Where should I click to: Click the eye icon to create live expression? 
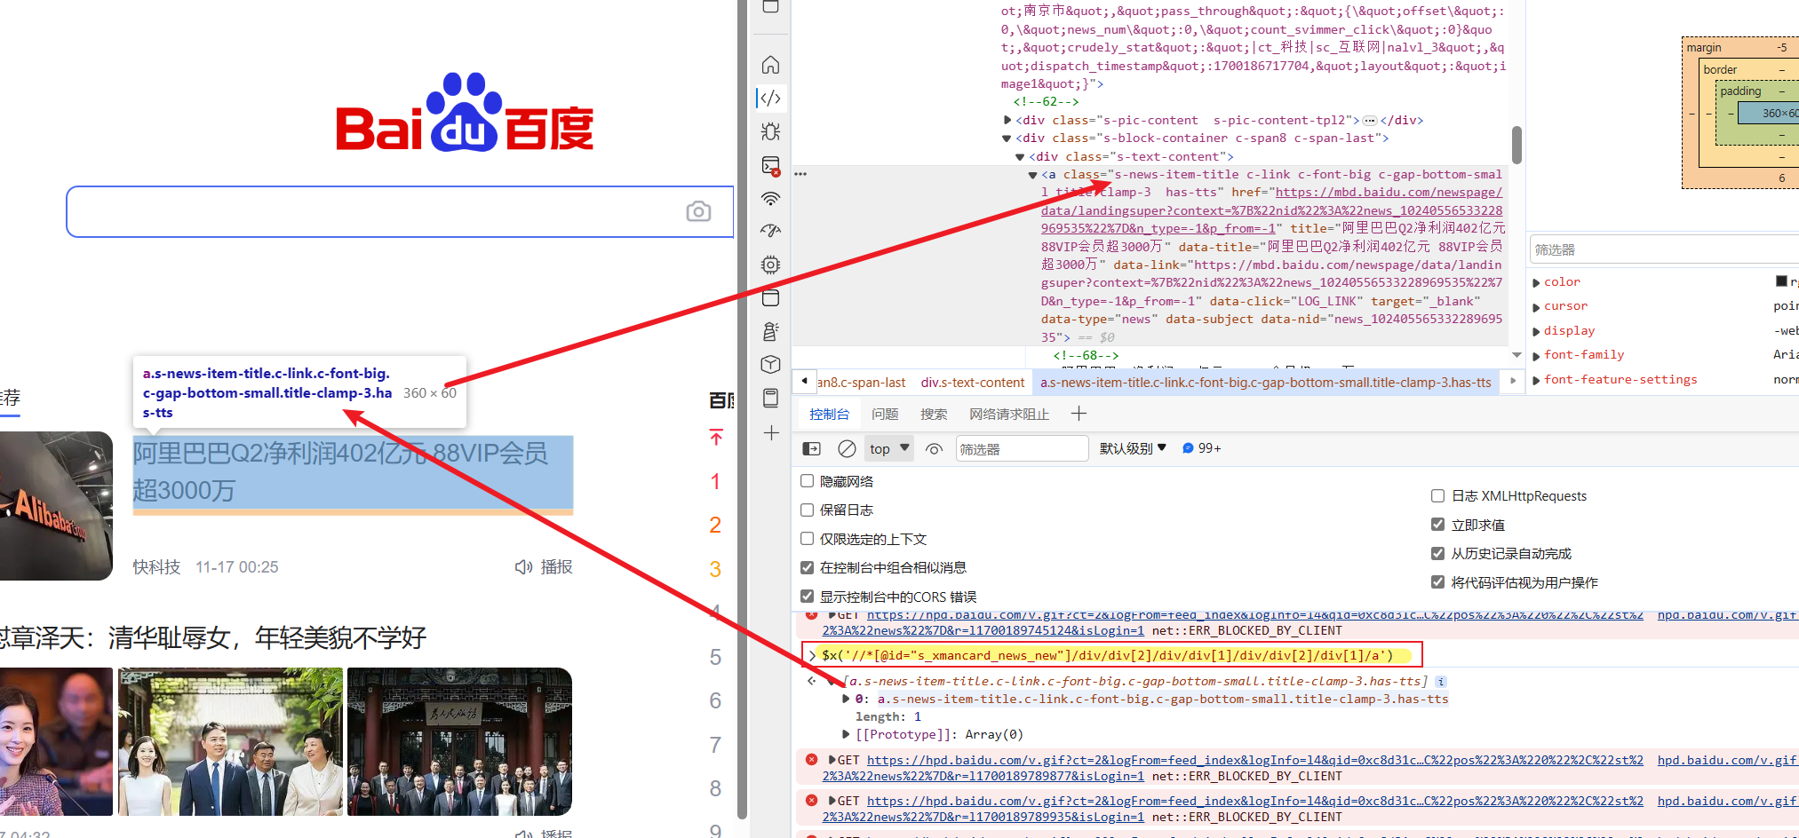(934, 449)
